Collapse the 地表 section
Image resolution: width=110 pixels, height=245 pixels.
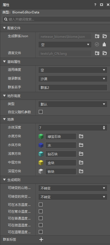4,119
